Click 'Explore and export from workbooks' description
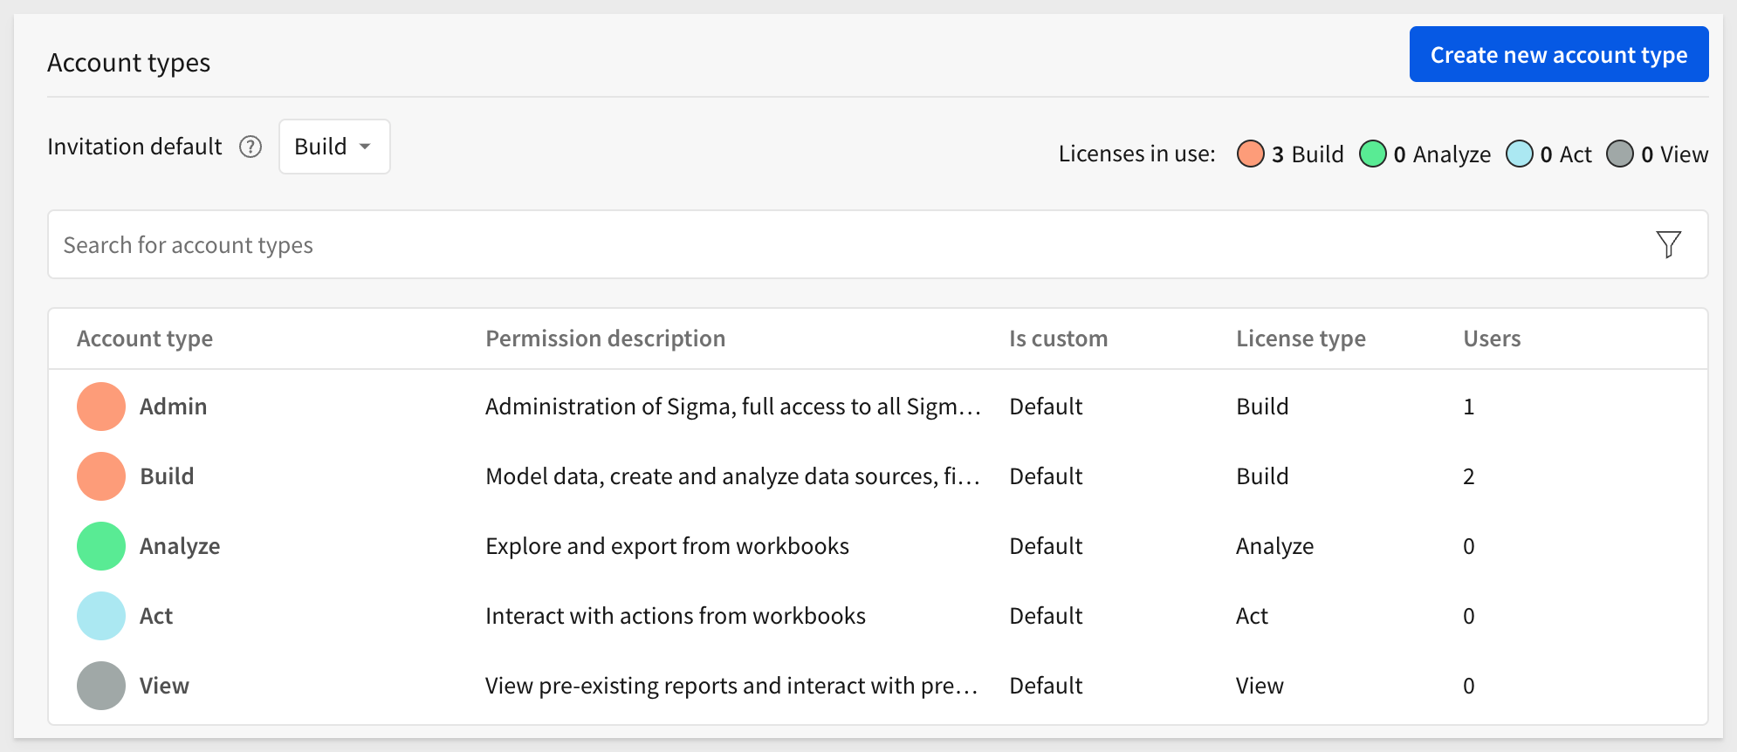Viewport: 1737px width, 752px height. (x=667, y=546)
